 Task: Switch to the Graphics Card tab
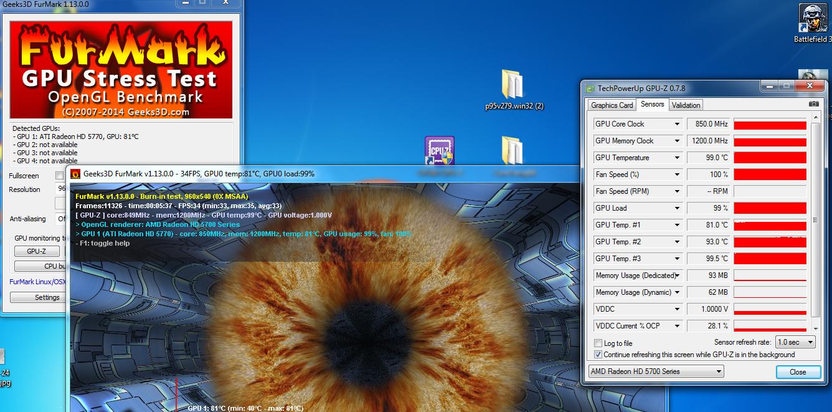612,105
